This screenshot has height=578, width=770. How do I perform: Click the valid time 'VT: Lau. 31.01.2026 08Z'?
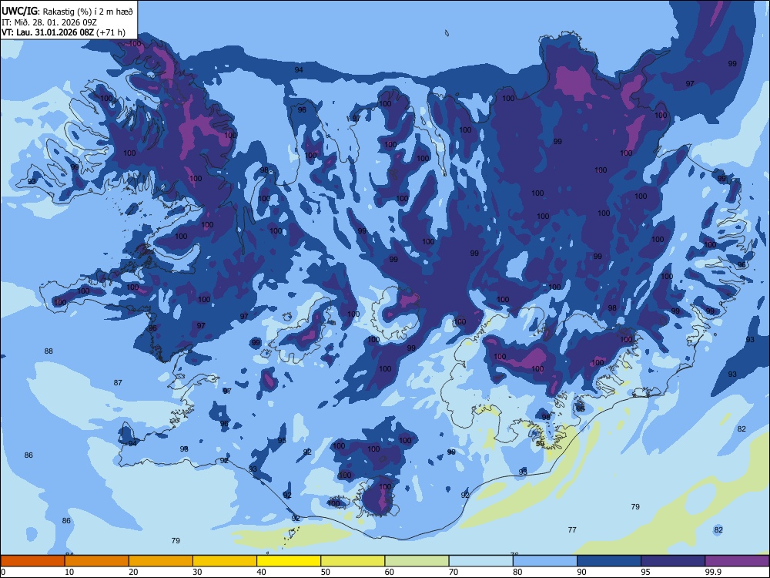click(x=48, y=33)
